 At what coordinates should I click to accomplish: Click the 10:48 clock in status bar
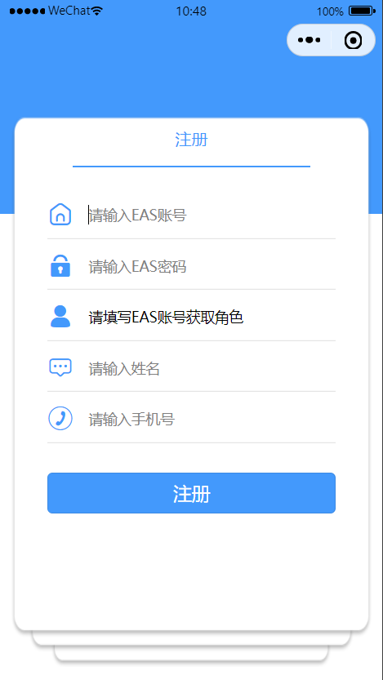[x=191, y=11]
